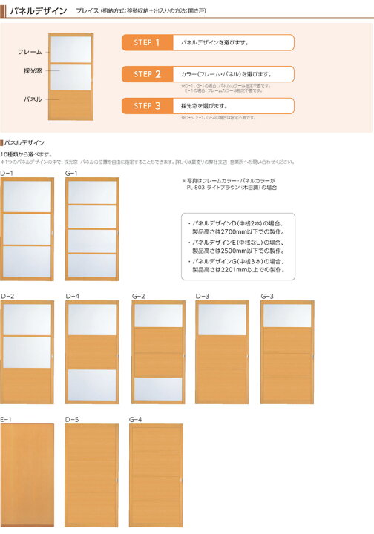Select the D-4 panel design thumbnail
The height and width of the screenshot is (534, 374).
[x=92, y=352]
